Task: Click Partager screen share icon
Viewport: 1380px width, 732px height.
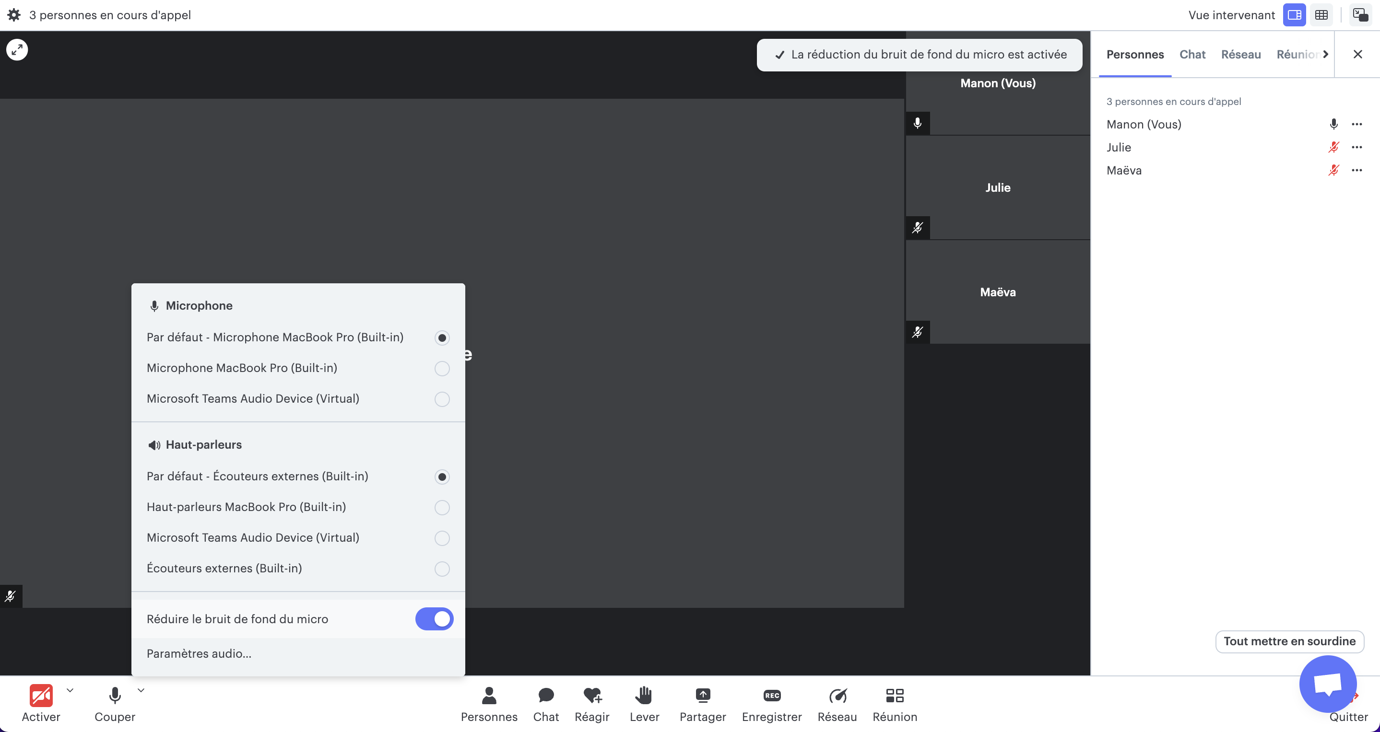Action: tap(703, 696)
